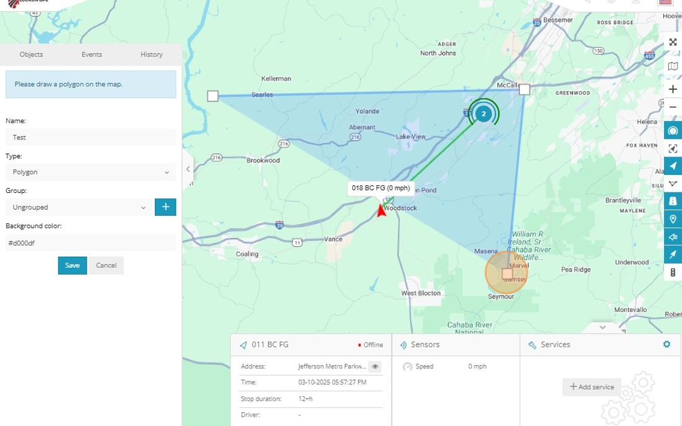Click the Sensors panel header
The width and height of the screenshot is (682, 426).
[x=456, y=345]
